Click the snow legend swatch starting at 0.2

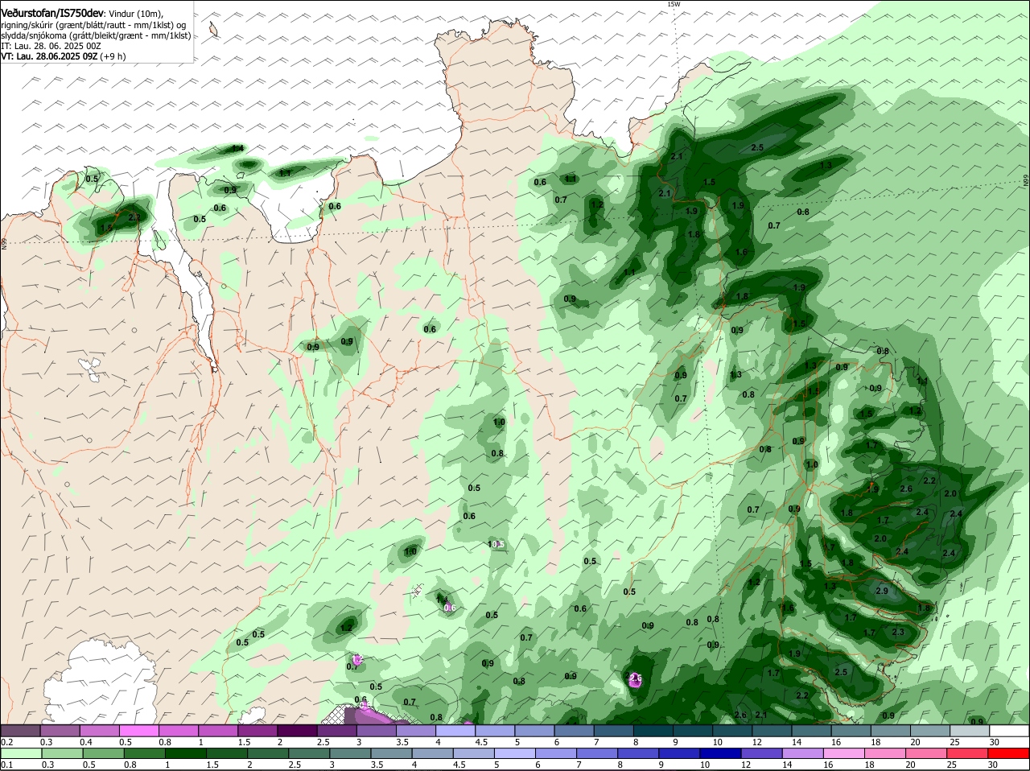[x=22, y=731]
